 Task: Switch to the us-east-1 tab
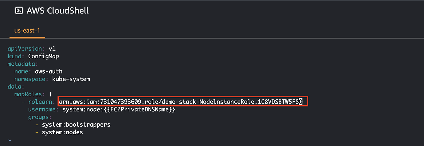point(27,31)
